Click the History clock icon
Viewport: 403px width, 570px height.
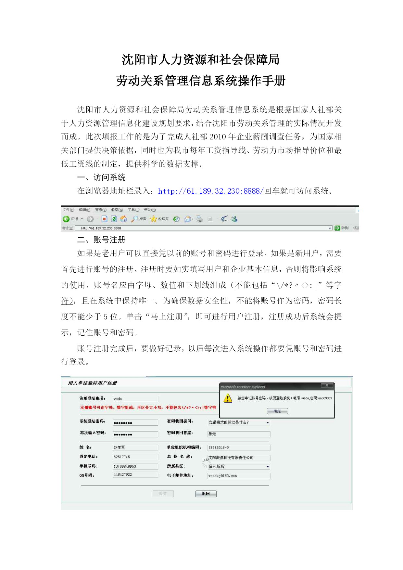coord(176,219)
